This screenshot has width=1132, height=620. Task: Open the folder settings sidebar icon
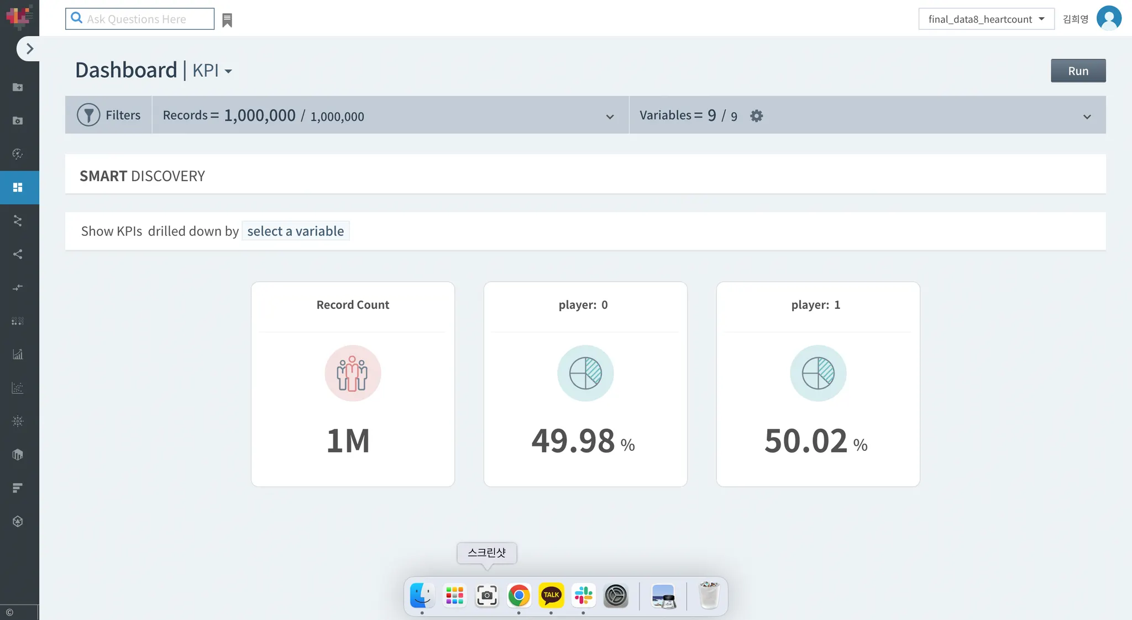(x=18, y=120)
